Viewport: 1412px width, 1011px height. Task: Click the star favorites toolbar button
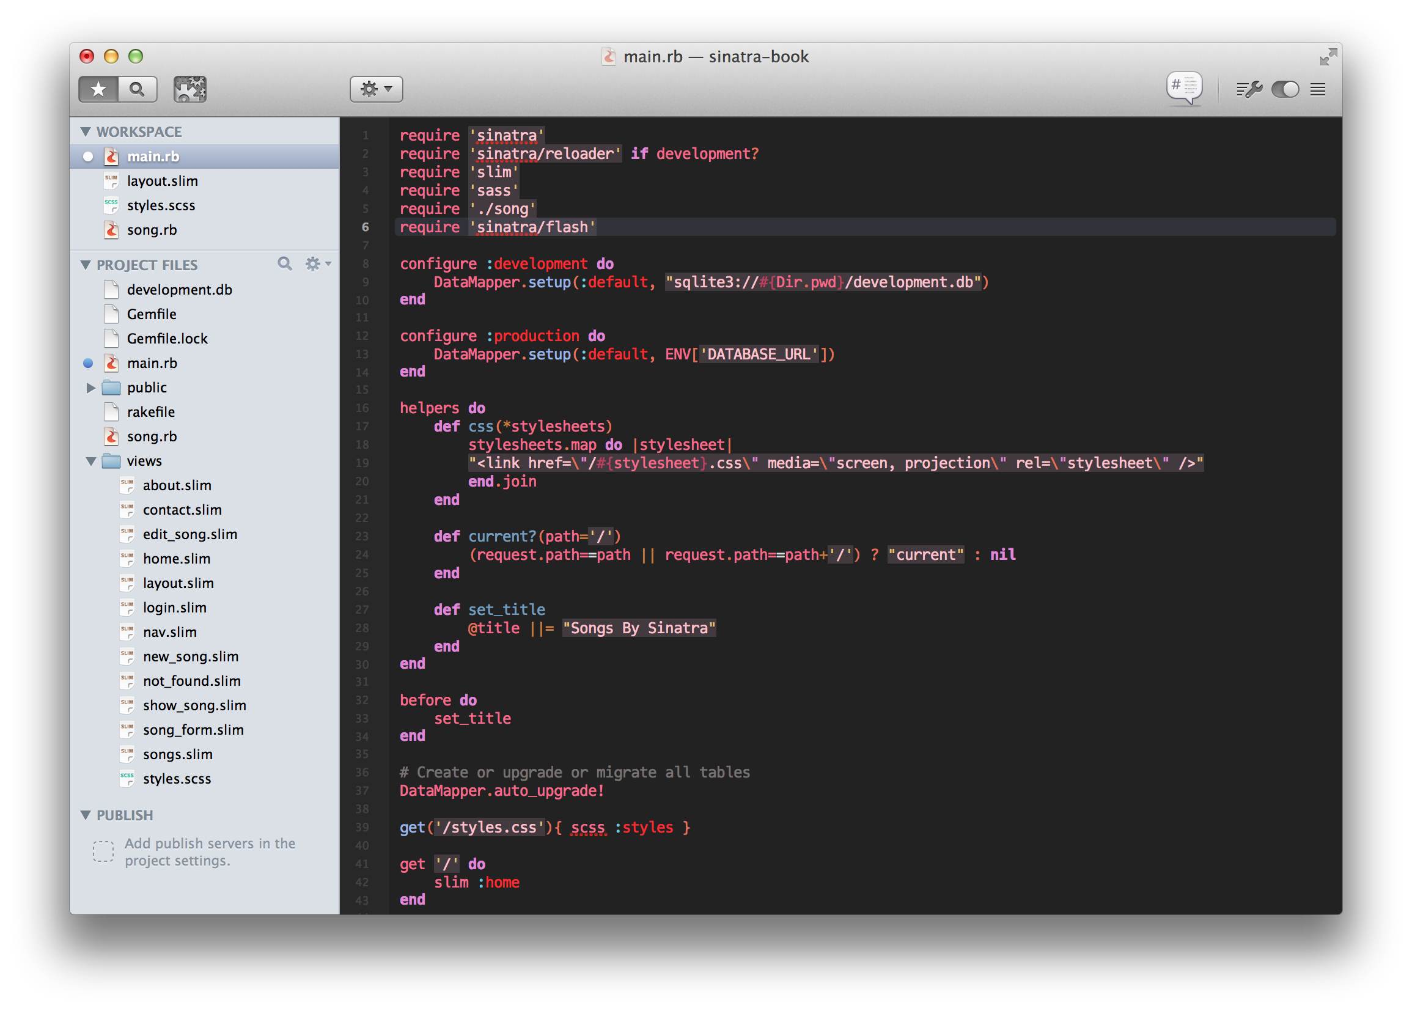[98, 89]
